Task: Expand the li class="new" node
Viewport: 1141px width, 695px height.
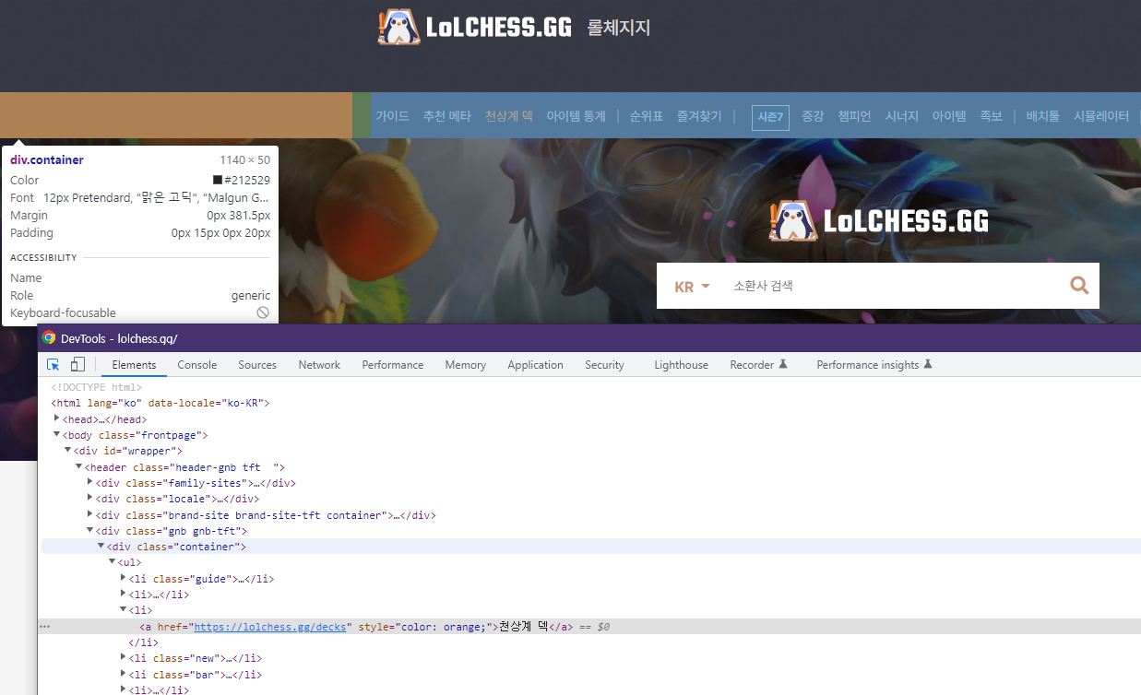Action: 124,657
